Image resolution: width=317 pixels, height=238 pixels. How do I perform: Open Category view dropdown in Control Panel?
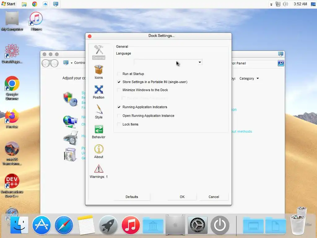249,78
